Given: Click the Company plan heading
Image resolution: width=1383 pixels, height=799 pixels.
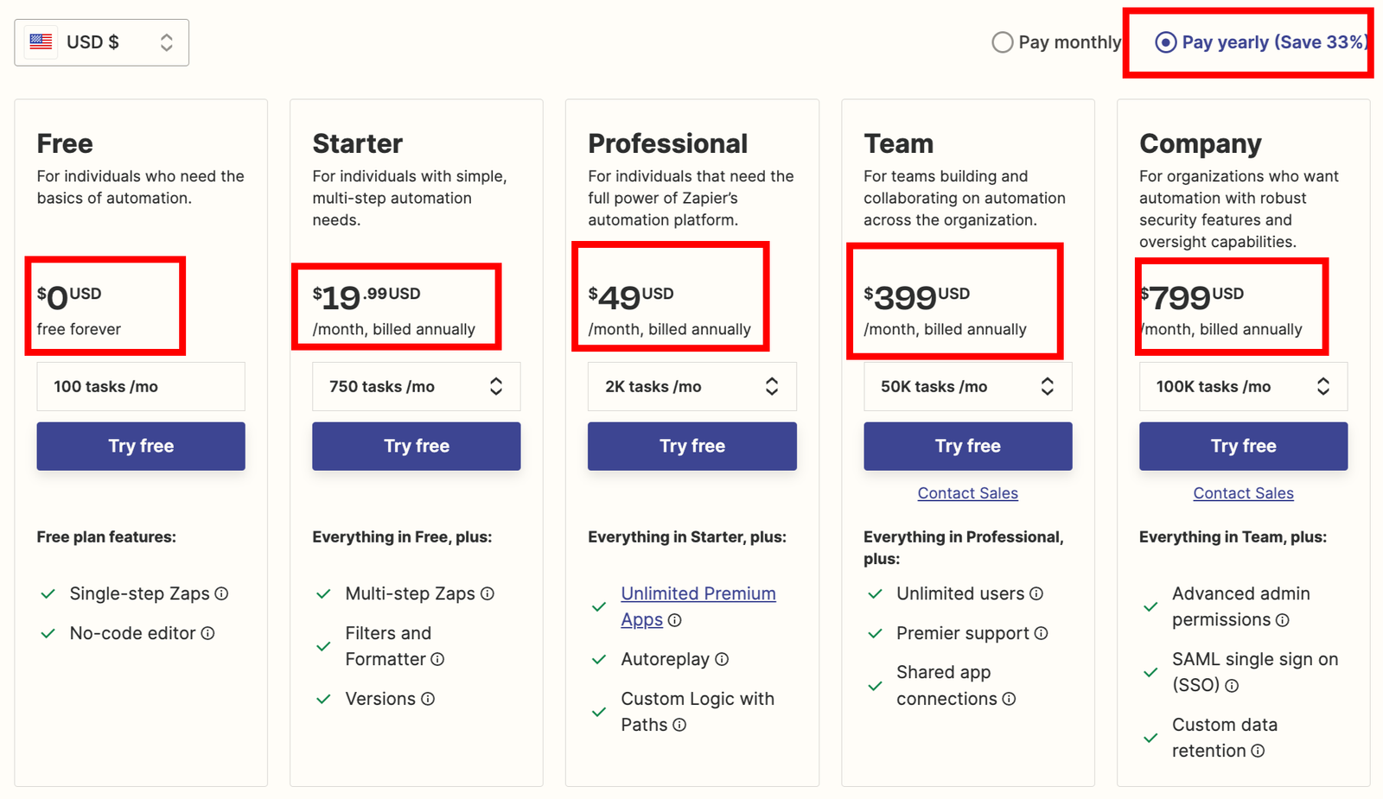Looking at the screenshot, I should pyautogui.click(x=1200, y=144).
